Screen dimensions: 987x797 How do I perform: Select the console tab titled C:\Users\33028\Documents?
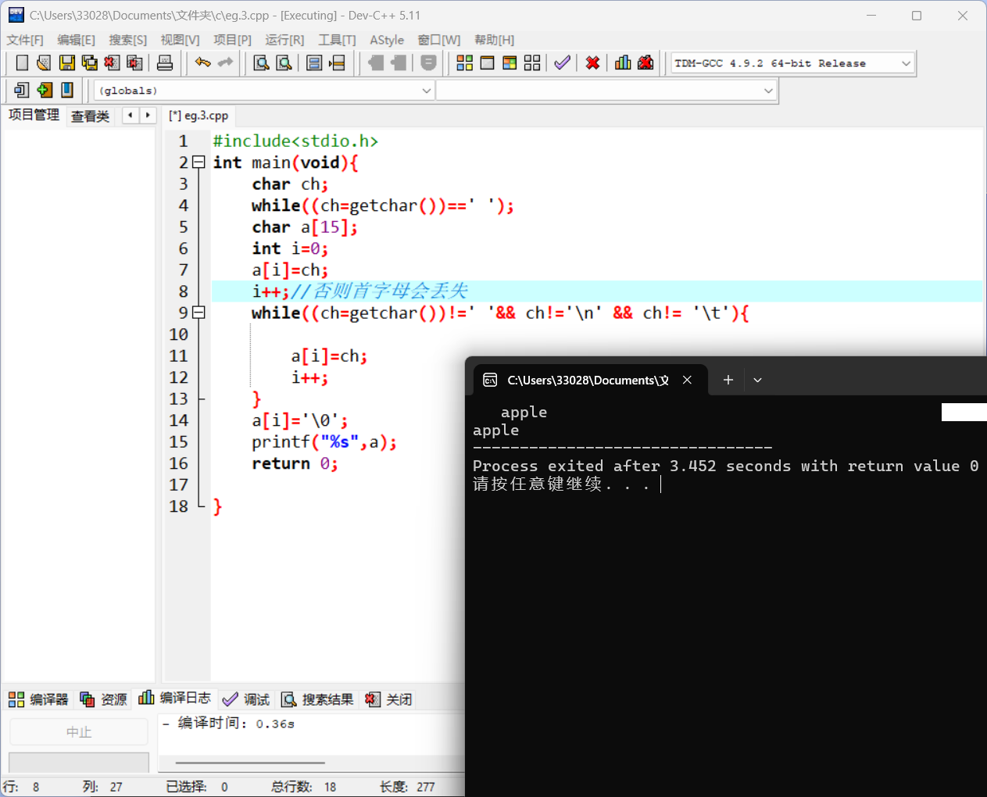(587, 380)
